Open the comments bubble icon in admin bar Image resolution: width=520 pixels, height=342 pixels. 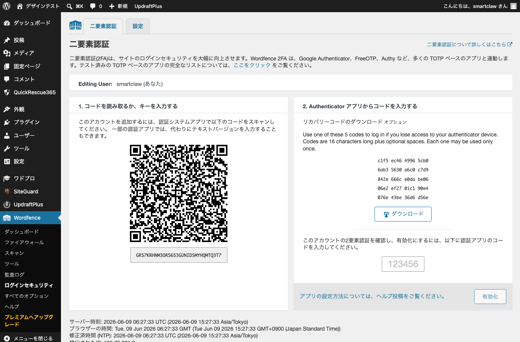[93, 6]
